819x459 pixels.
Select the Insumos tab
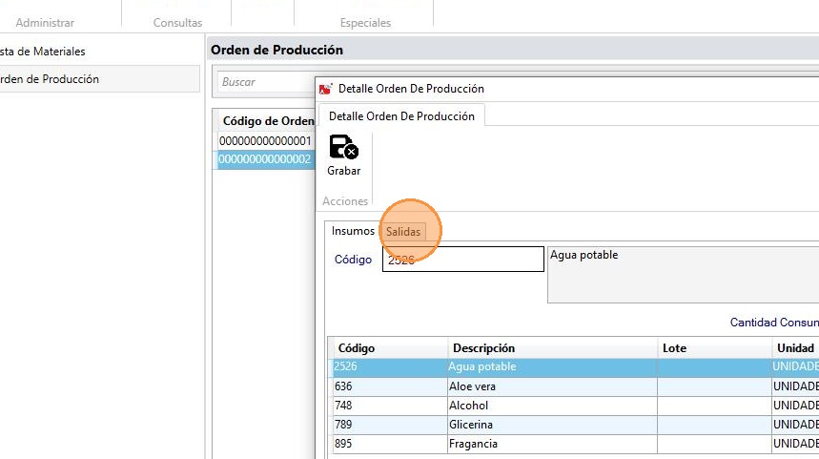coord(352,231)
